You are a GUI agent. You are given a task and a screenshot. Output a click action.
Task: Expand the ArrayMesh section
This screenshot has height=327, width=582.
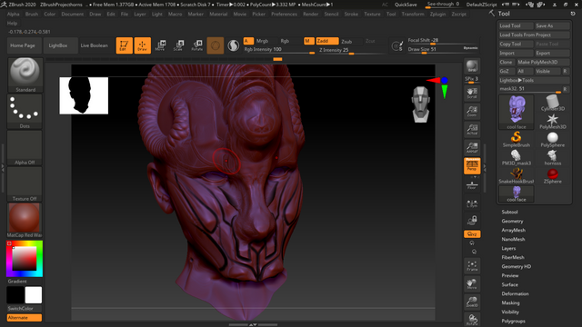(513, 230)
